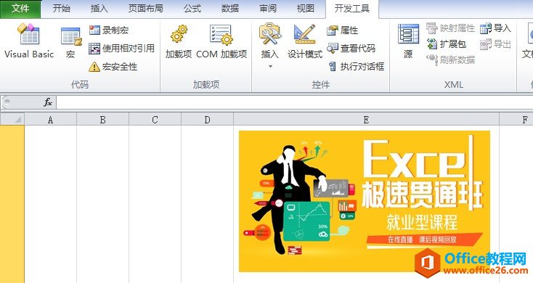Click inside the formula bar
The width and height of the screenshot is (533, 283).
click(294, 102)
